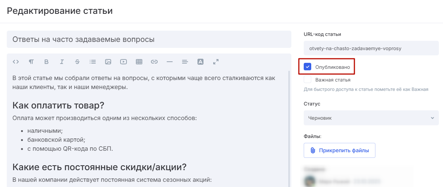Open text alignment options
This screenshot has width=443, height=187.
point(185,62)
